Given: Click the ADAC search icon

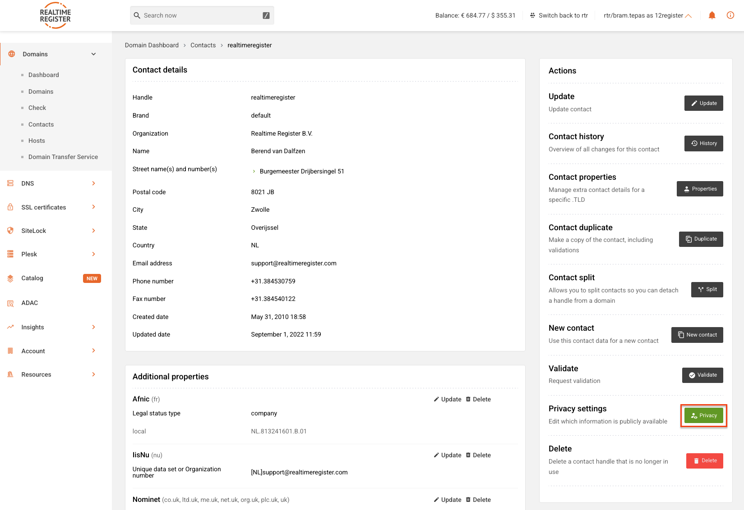Looking at the screenshot, I should click(x=10, y=303).
